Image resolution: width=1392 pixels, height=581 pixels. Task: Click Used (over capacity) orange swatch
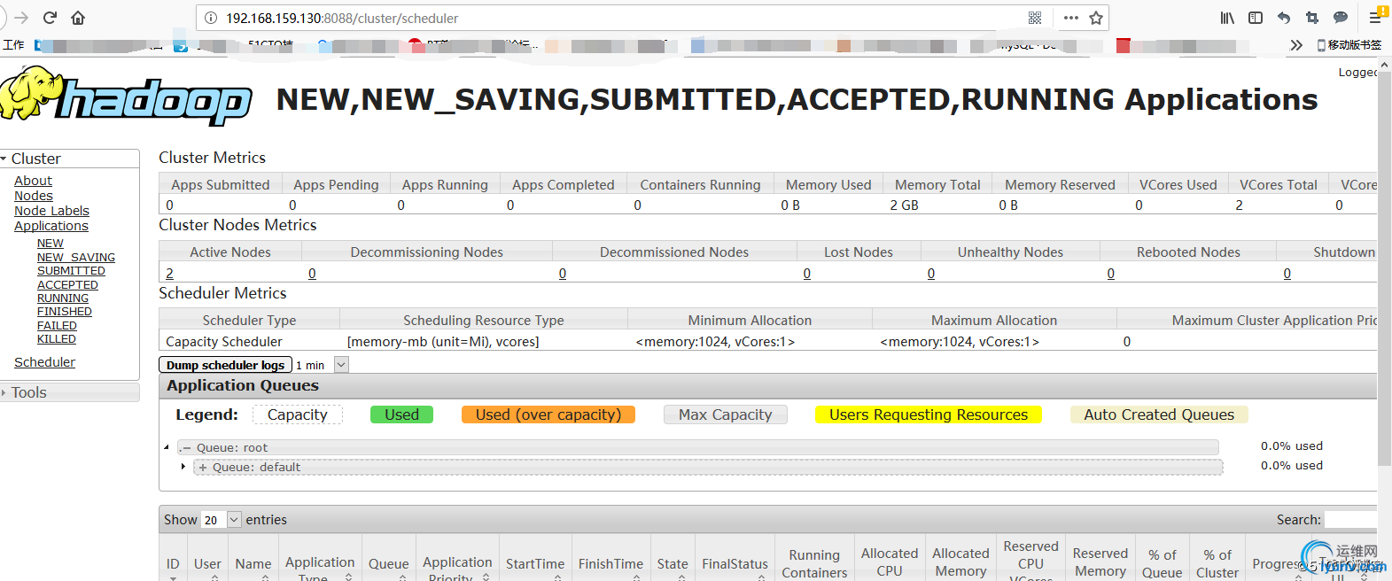click(548, 414)
